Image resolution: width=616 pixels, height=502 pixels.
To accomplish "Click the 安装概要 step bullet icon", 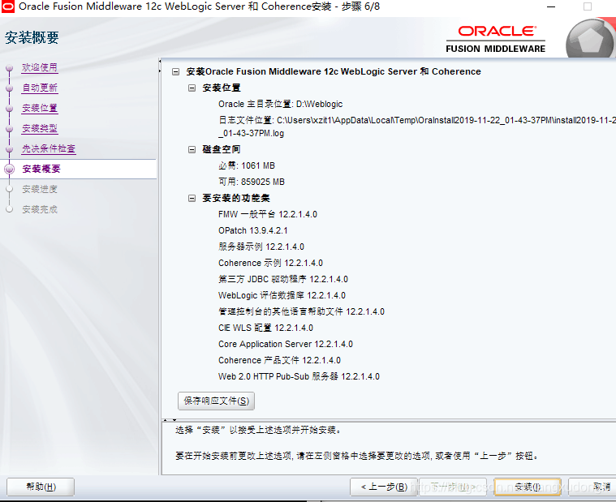I will pos(10,169).
